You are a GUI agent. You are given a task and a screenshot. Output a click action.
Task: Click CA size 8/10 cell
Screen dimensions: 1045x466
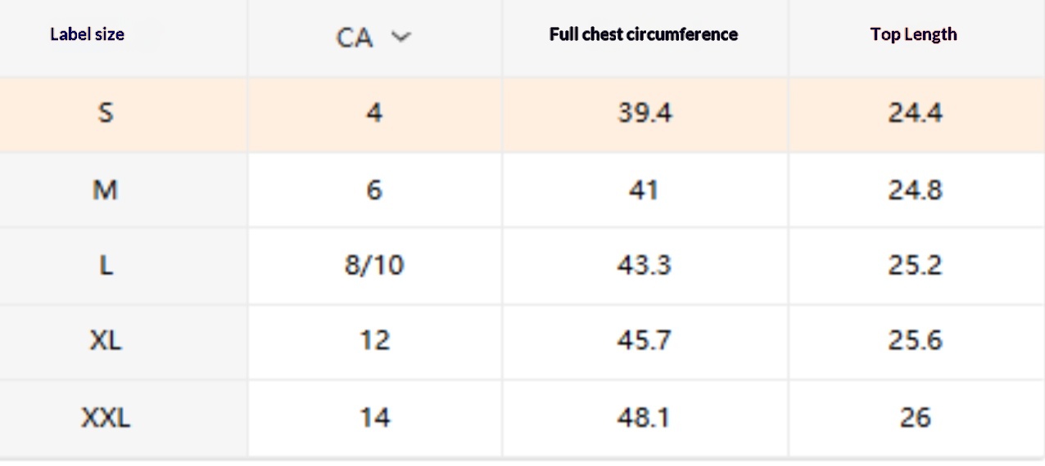[x=374, y=266]
